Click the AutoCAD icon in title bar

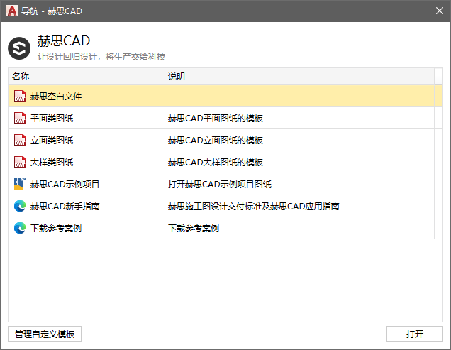12,11
